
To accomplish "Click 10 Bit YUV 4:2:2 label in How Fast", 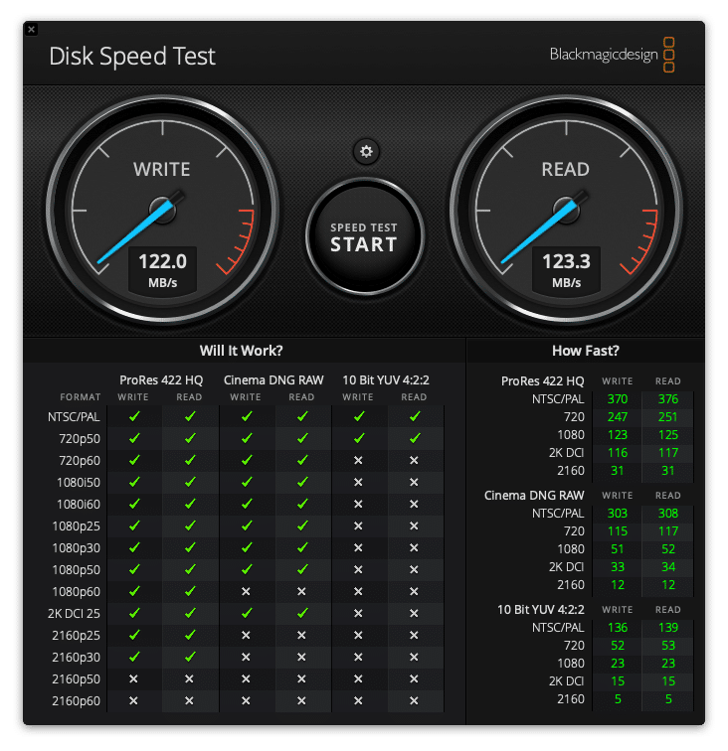I will coord(540,610).
